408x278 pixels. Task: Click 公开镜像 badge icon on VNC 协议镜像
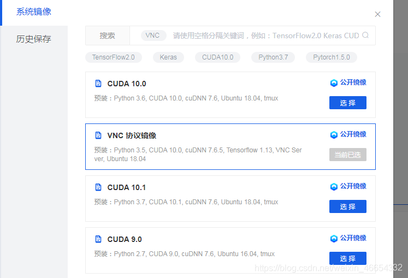[x=334, y=134]
